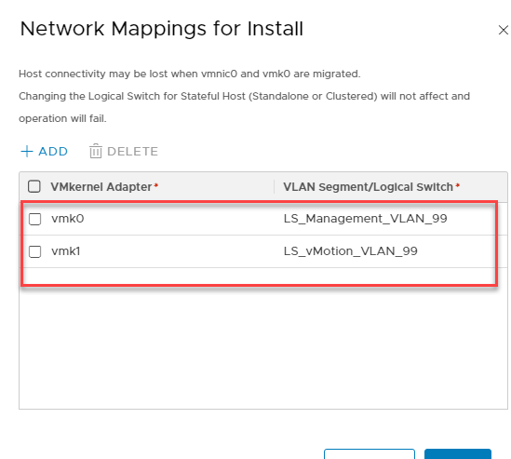Screen dimensions: 511x459
Task: Click the plus icon next to ADD
Action: pos(27,152)
